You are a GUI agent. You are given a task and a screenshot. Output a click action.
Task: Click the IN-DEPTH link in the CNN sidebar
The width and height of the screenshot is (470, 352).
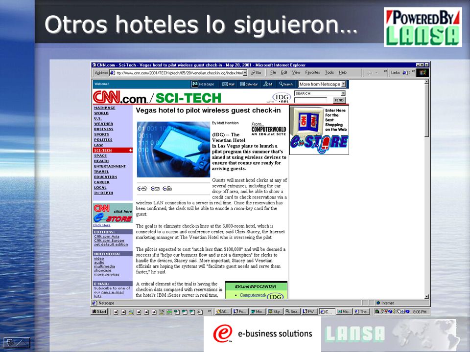[103, 193]
